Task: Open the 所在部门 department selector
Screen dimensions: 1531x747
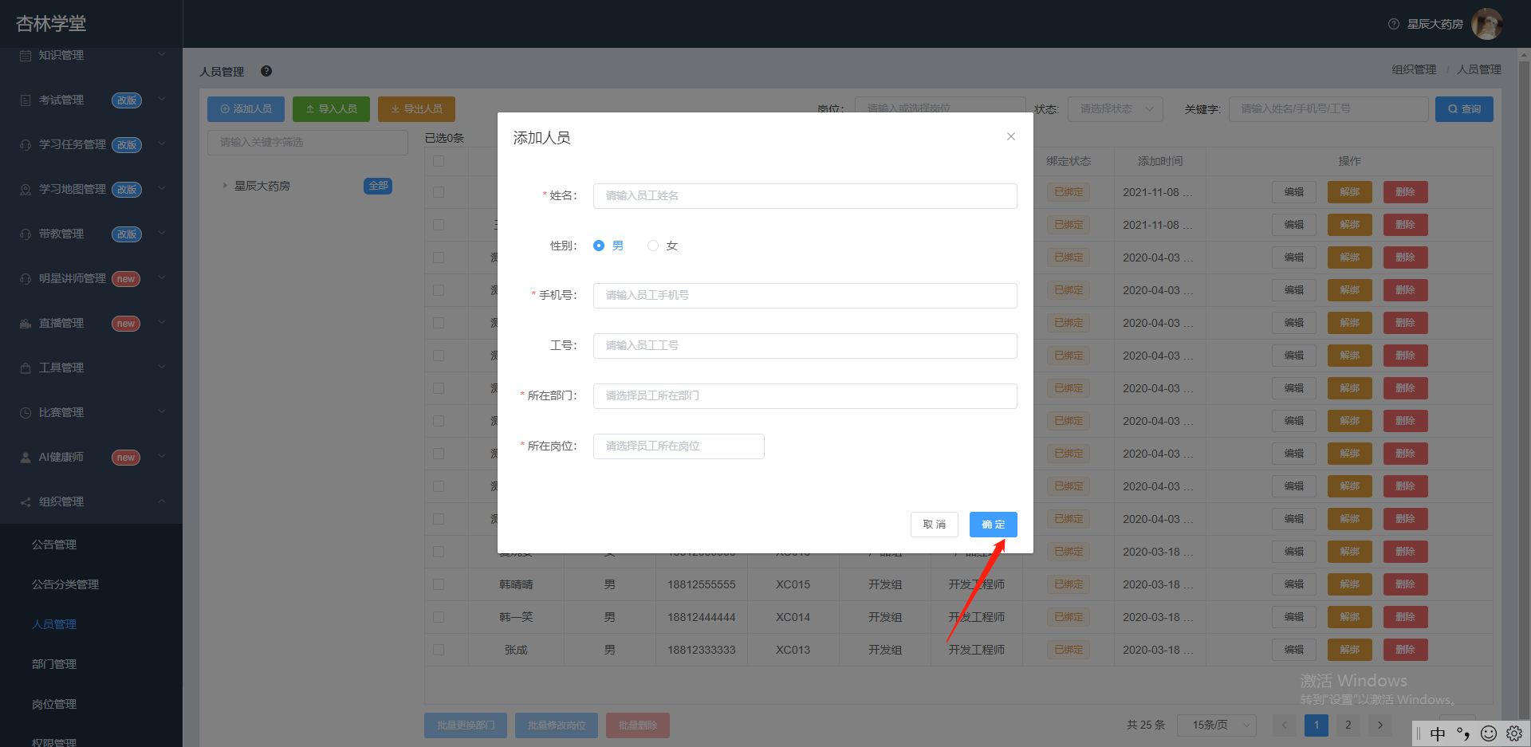Action: pyautogui.click(x=805, y=396)
